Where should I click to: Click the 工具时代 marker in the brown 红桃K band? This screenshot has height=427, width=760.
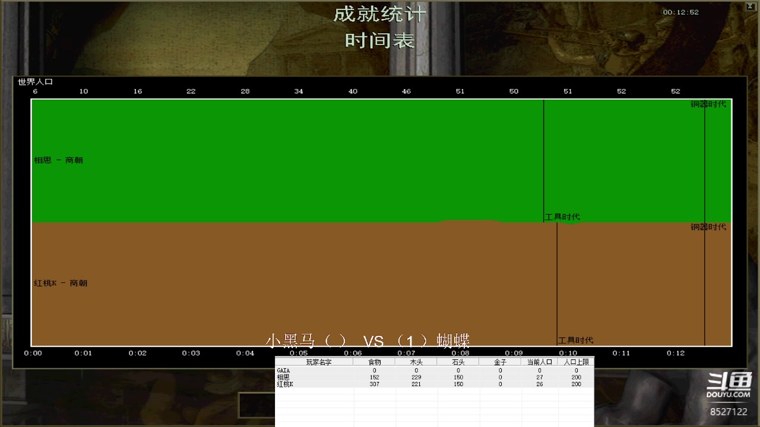click(575, 340)
